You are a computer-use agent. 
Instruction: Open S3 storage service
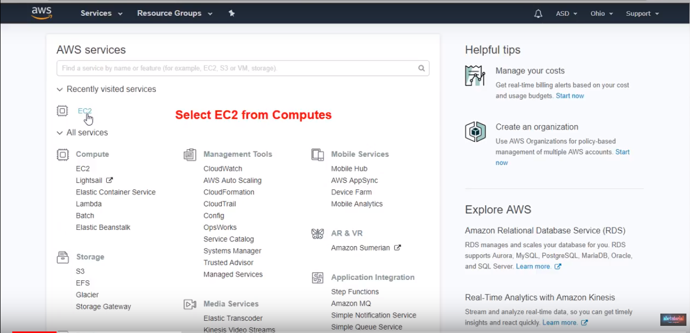point(80,271)
